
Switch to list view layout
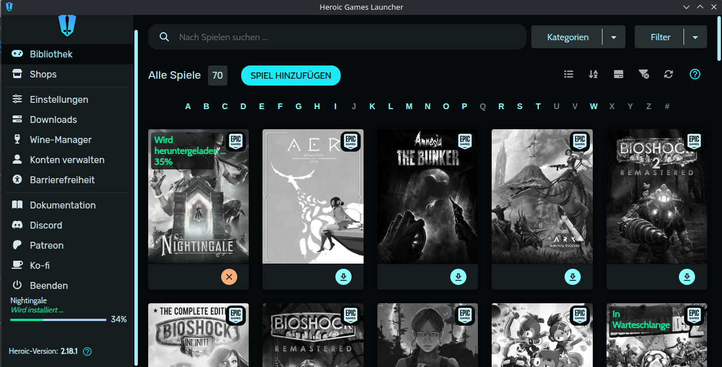coord(569,74)
